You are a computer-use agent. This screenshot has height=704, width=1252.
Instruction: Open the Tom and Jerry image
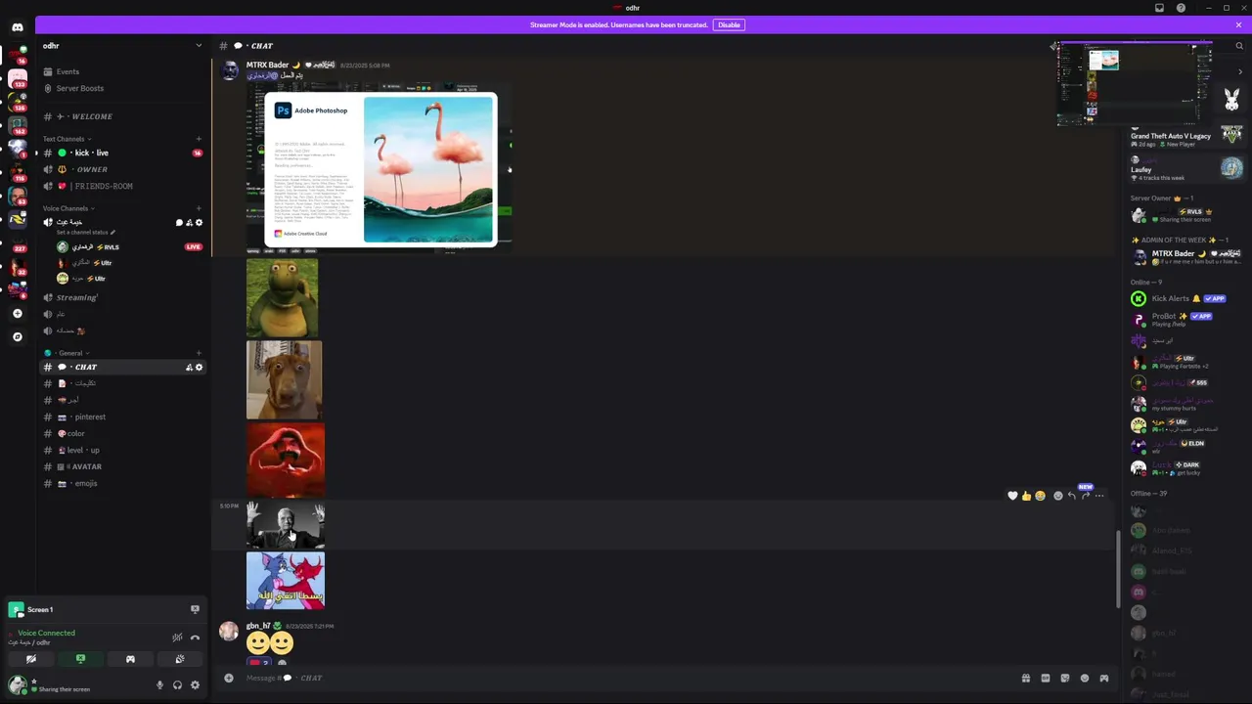click(286, 581)
